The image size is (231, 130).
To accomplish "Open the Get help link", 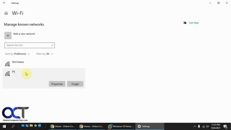I will pos(194,23).
